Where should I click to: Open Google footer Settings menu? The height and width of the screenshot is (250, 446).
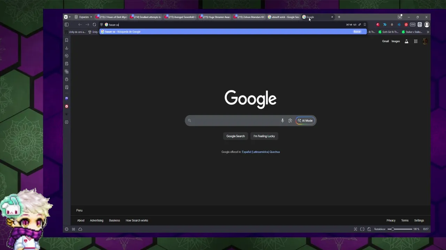point(419,220)
